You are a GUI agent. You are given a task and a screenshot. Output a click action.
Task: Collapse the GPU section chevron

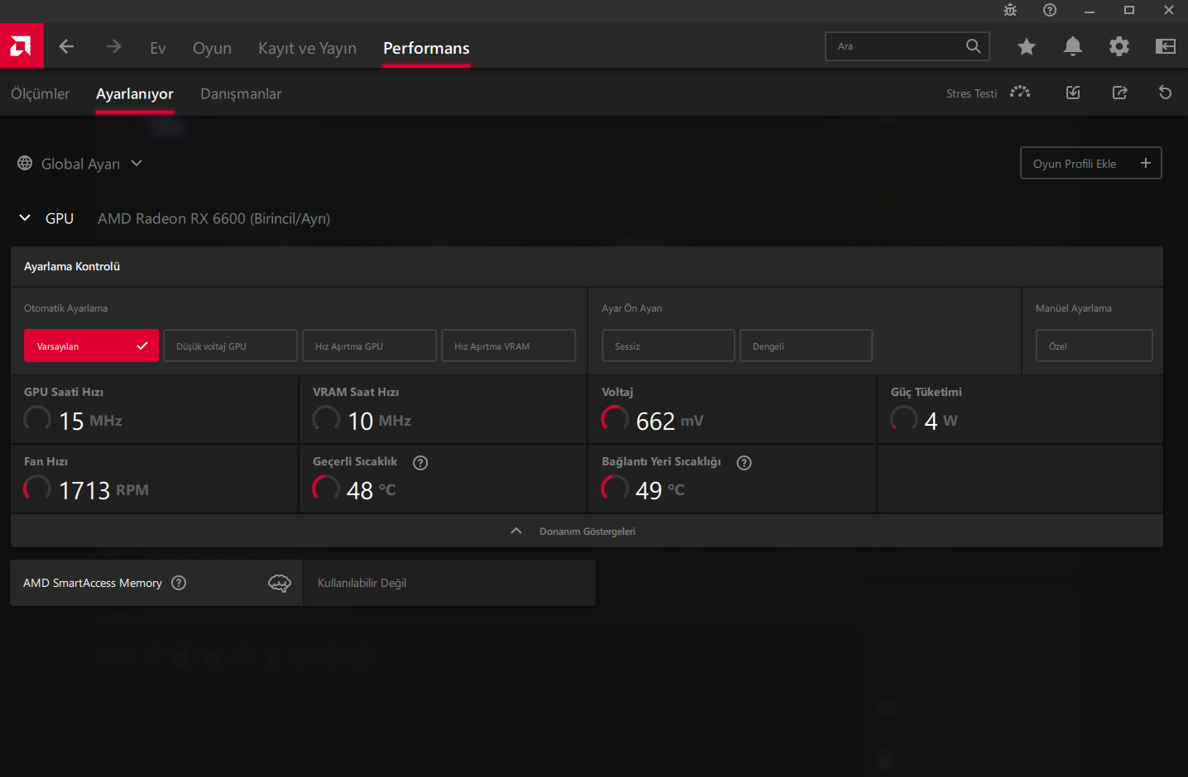tap(25, 218)
